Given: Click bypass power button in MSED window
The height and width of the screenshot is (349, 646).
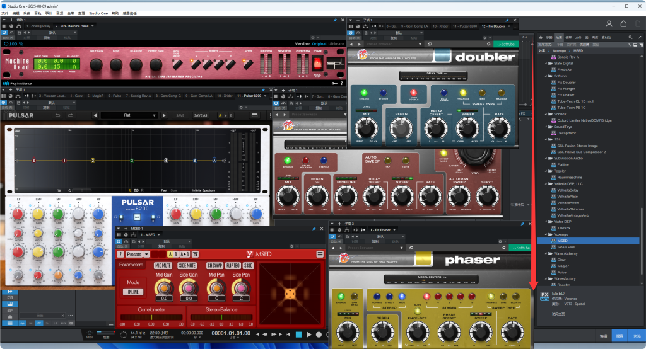Looking at the screenshot, I should click(x=119, y=241).
